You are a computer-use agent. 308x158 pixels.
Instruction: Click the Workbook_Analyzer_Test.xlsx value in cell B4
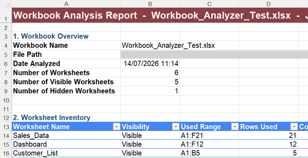168,45
